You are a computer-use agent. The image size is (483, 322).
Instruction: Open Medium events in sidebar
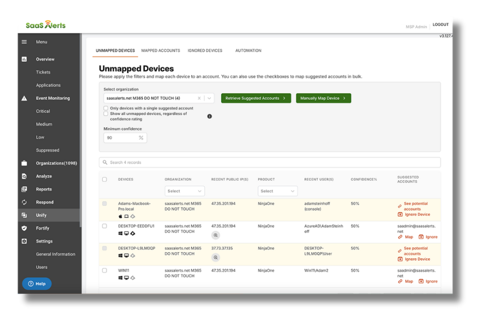pyautogui.click(x=44, y=124)
